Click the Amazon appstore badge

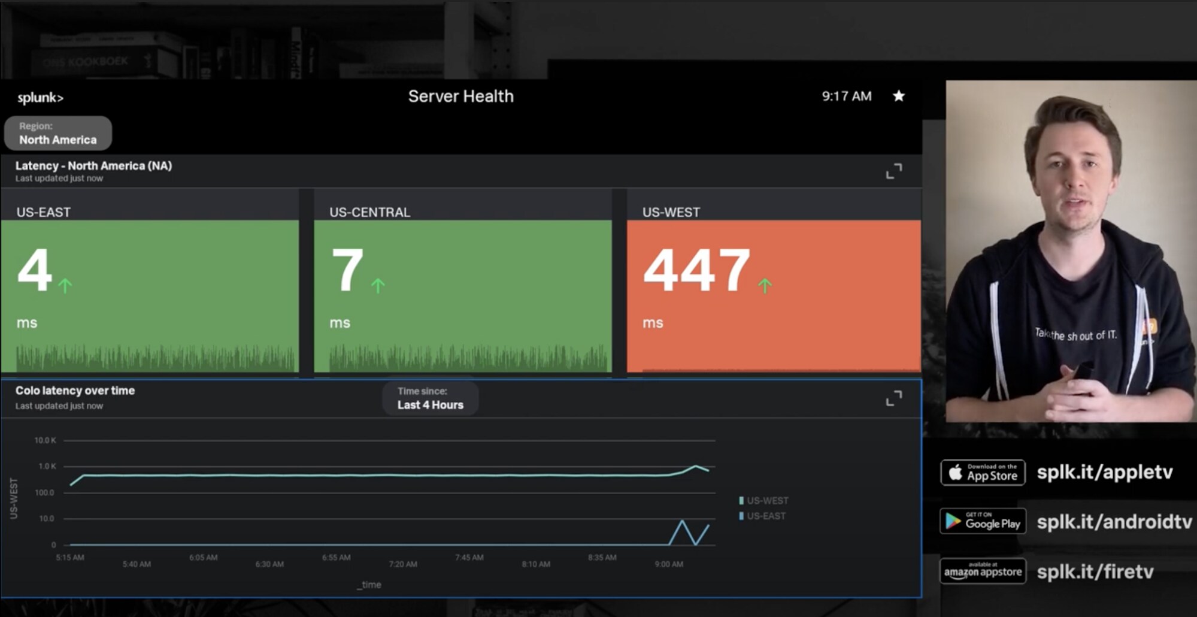point(983,571)
